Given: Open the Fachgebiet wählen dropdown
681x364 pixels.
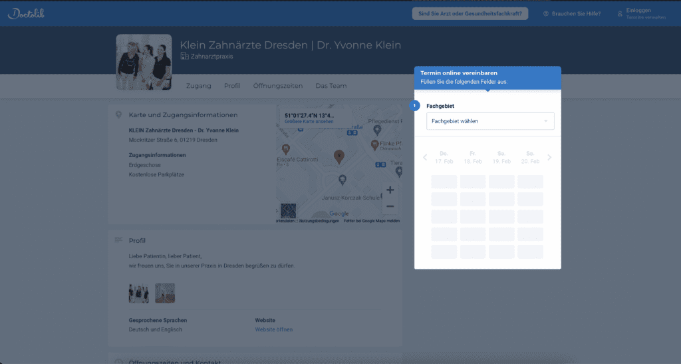Looking at the screenshot, I should pos(489,121).
